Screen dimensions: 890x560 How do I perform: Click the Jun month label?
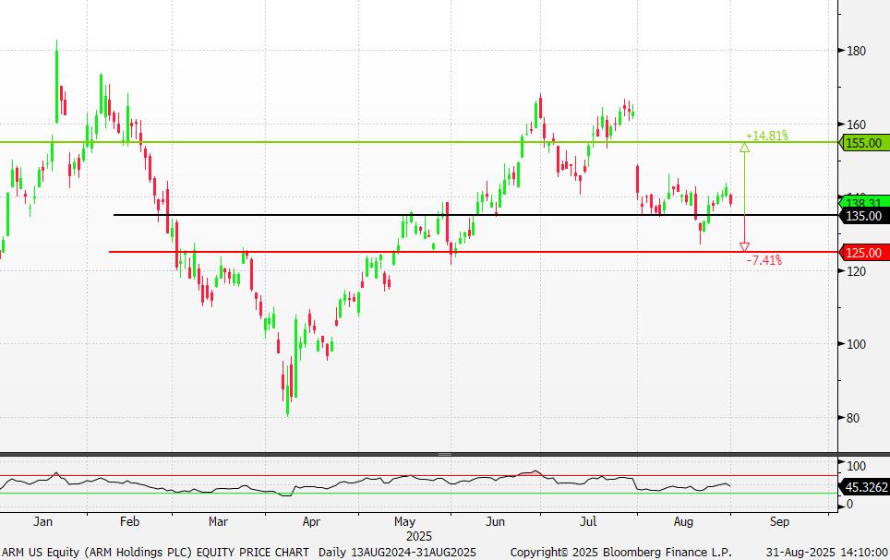click(495, 521)
